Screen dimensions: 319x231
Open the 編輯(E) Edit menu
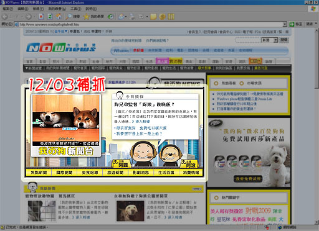pyautogui.click(x=23, y=9)
